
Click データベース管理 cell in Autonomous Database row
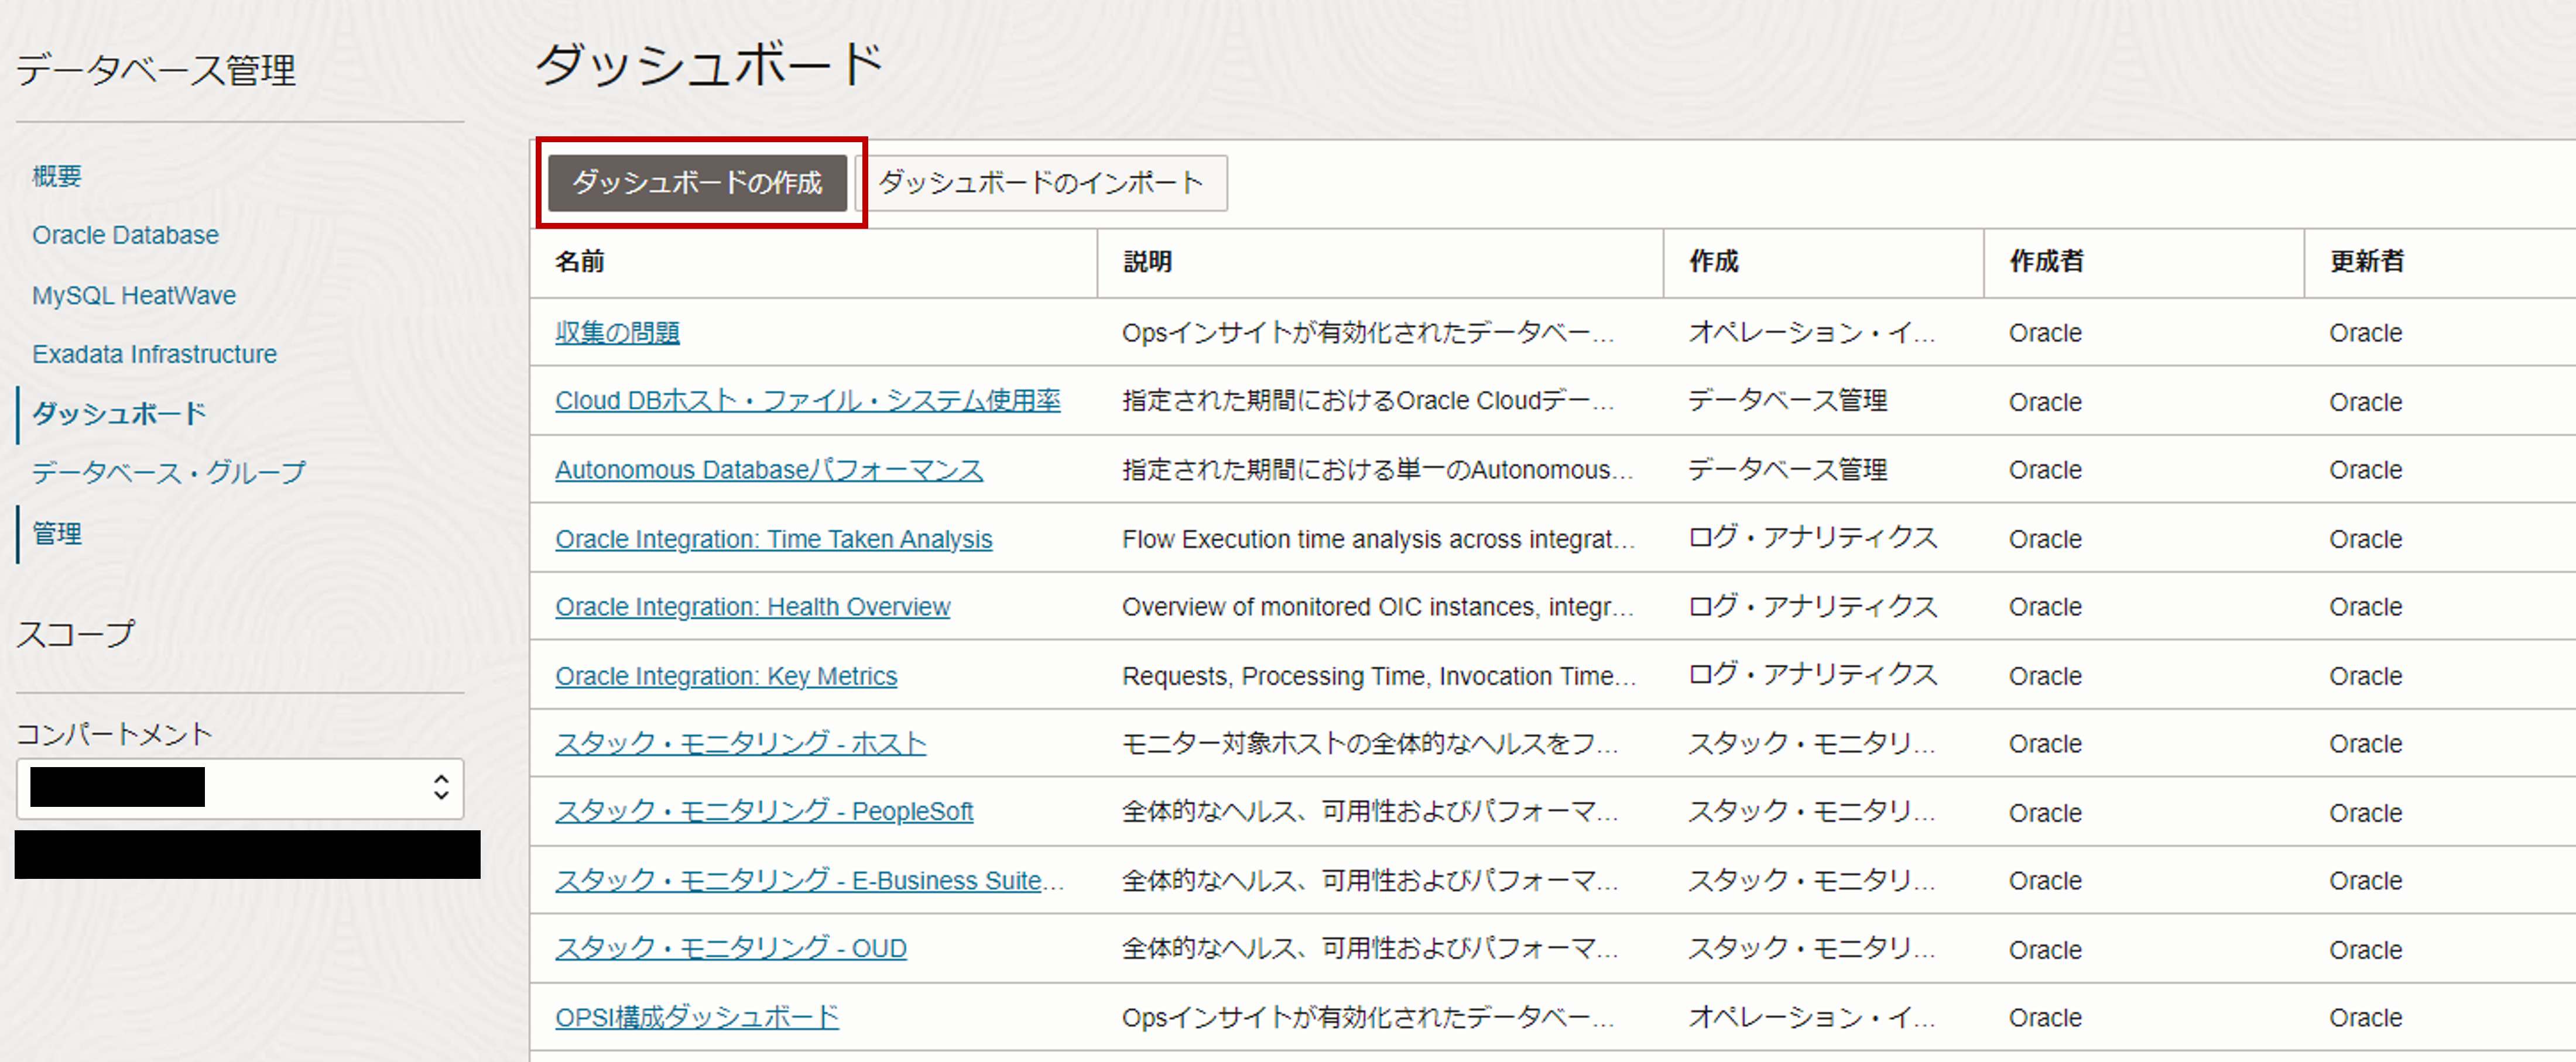[x=1788, y=469]
